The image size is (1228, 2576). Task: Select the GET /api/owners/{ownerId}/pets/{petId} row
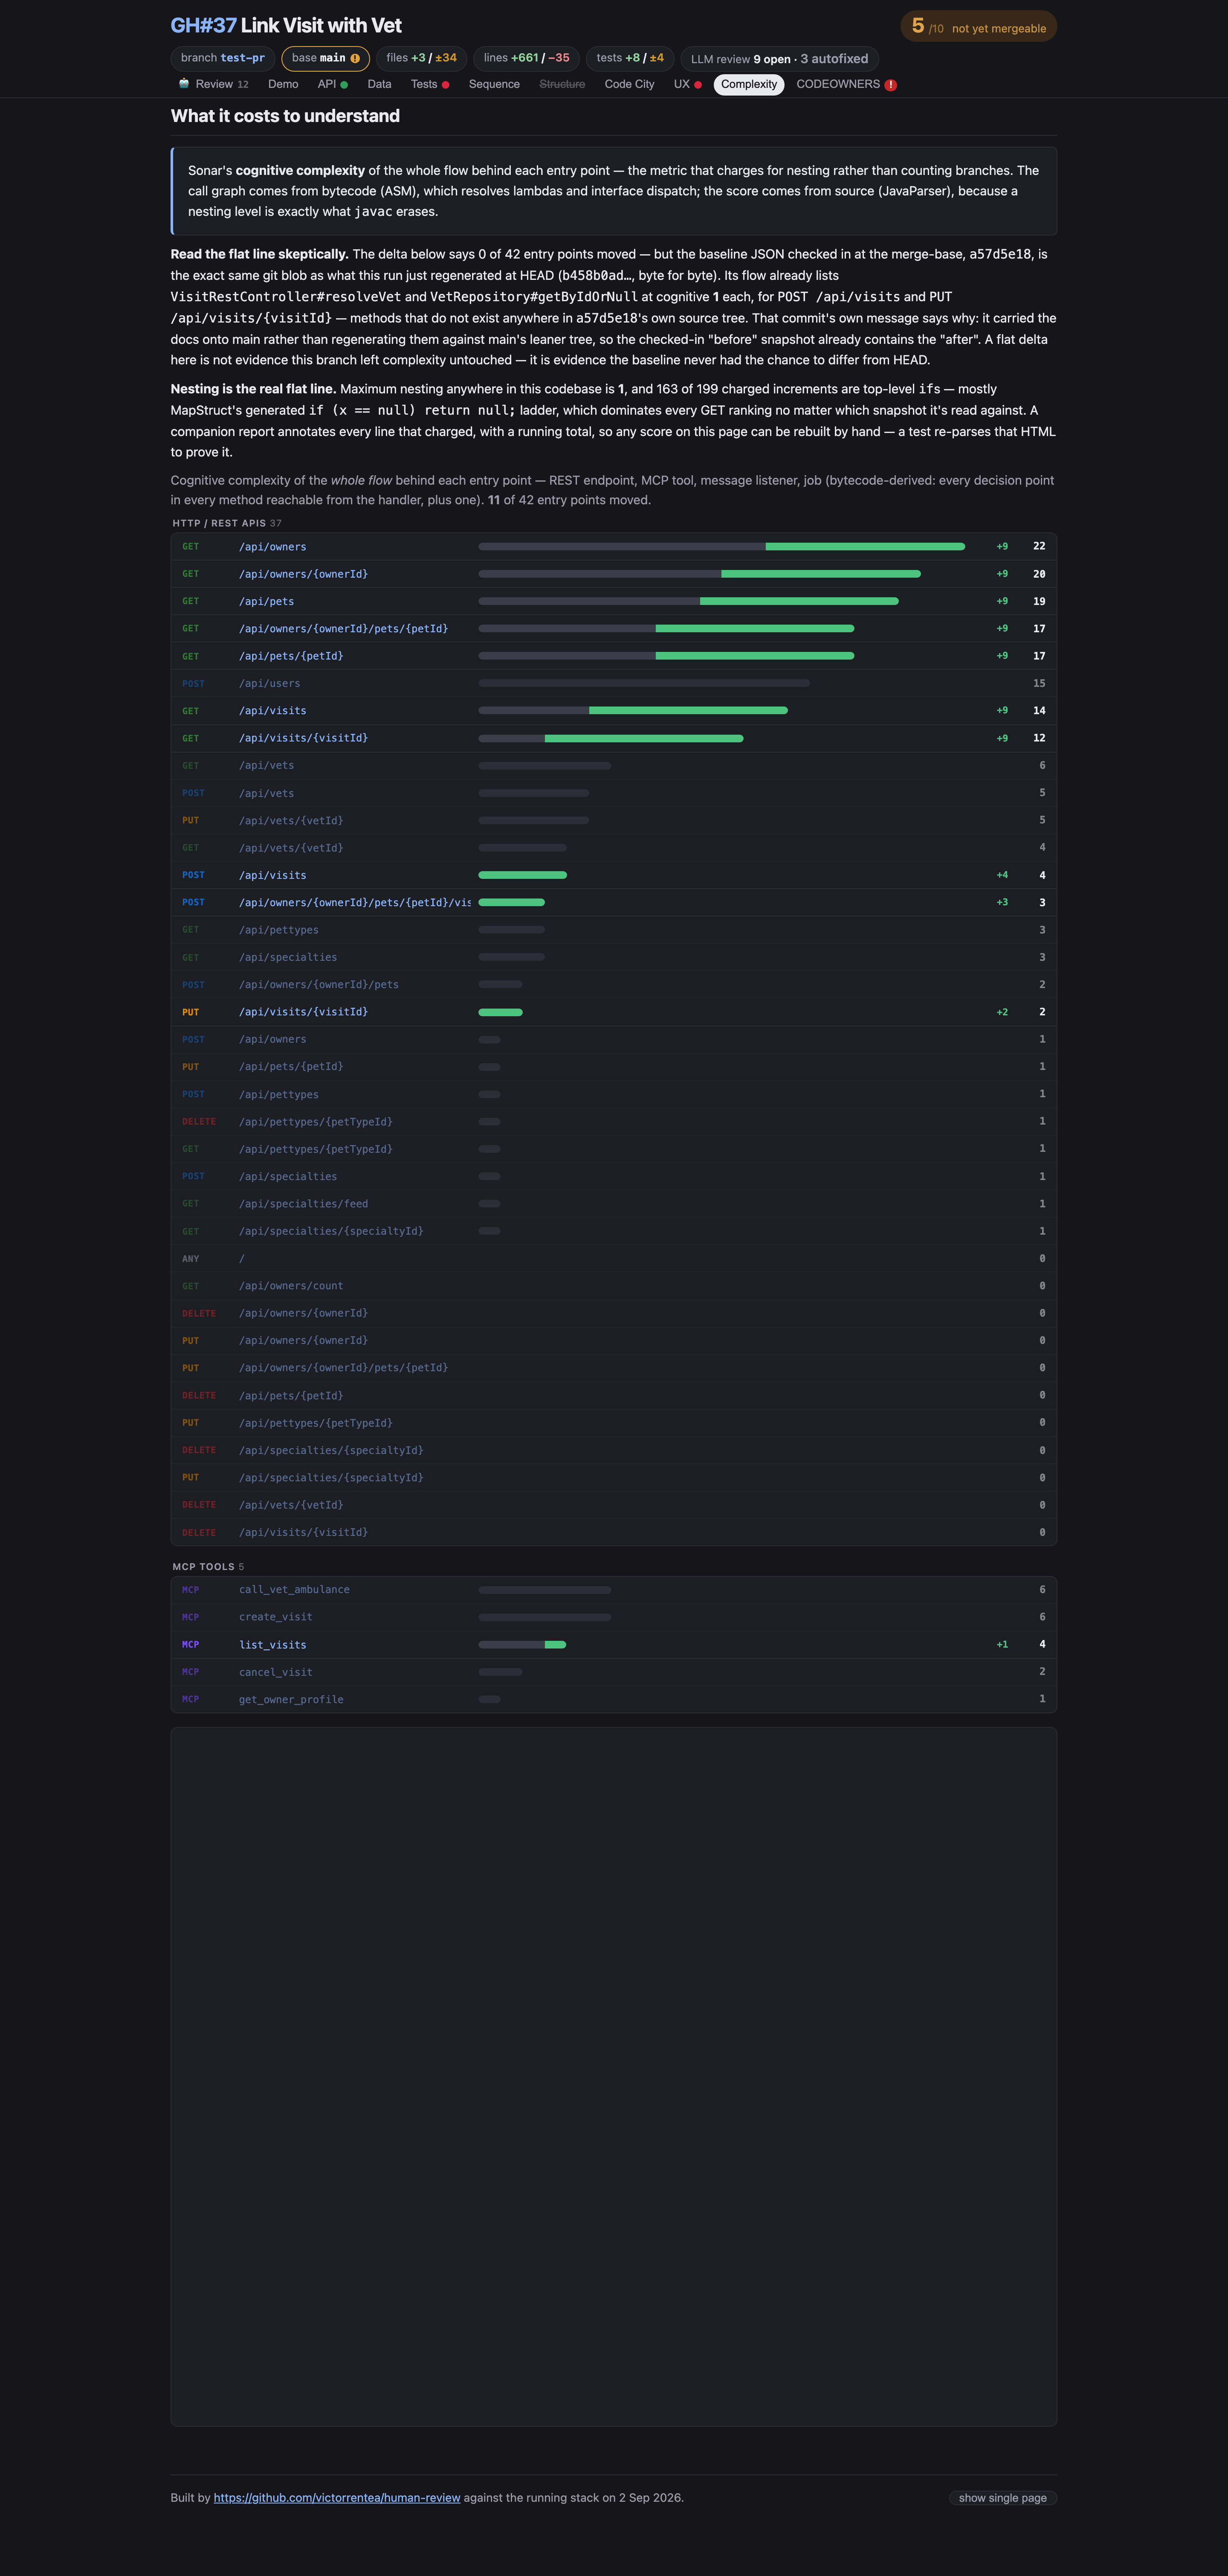coord(614,629)
